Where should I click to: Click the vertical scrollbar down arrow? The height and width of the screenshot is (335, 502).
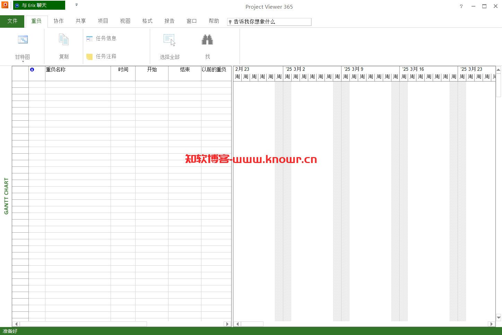tap(499, 317)
